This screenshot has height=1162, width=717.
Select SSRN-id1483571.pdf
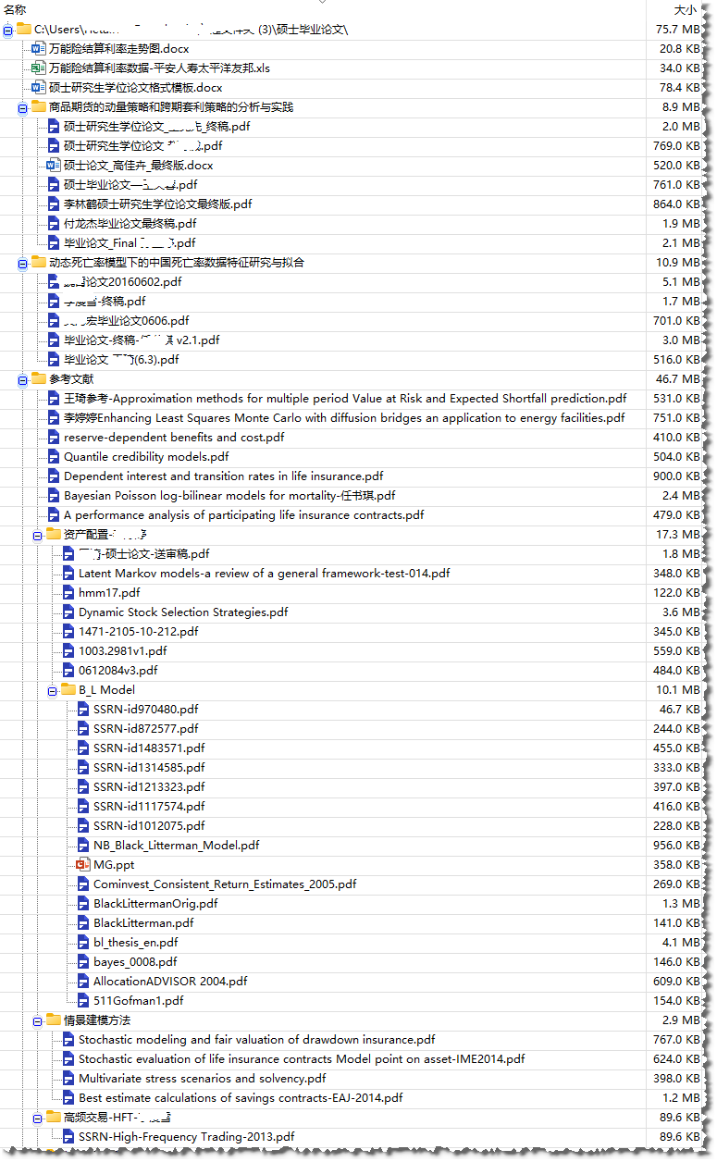tap(149, 748)
